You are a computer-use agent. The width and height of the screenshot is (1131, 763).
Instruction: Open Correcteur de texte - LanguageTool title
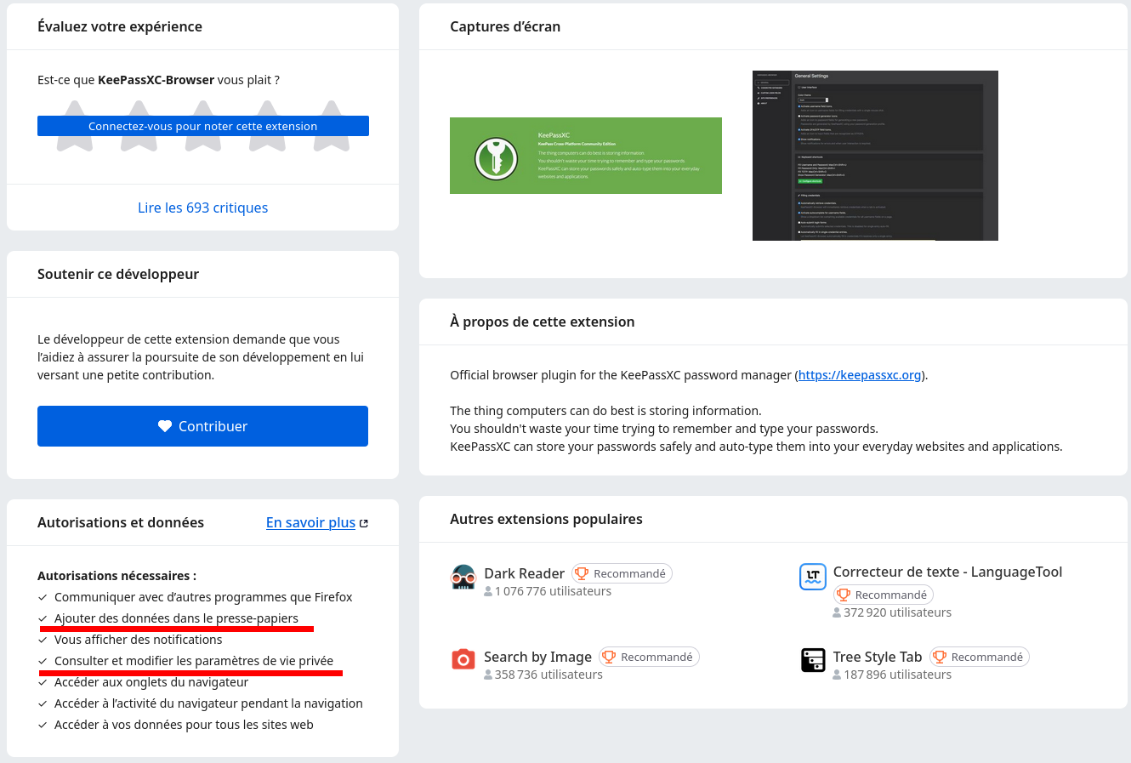[x=947, y=572]
